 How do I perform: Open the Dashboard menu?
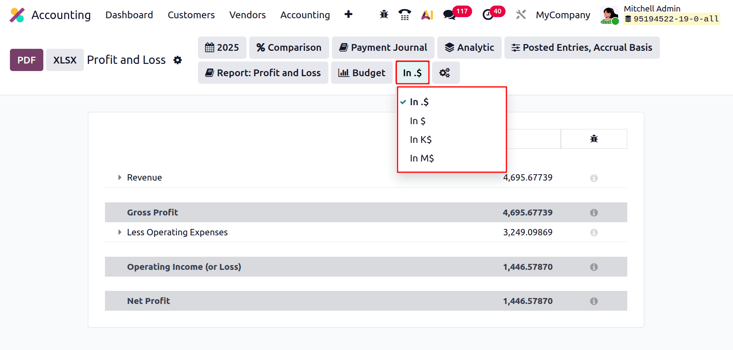[x=129, y=15]
